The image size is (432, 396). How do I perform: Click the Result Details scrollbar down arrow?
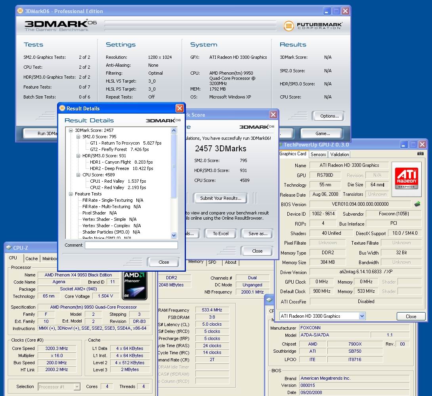point(174,235)
